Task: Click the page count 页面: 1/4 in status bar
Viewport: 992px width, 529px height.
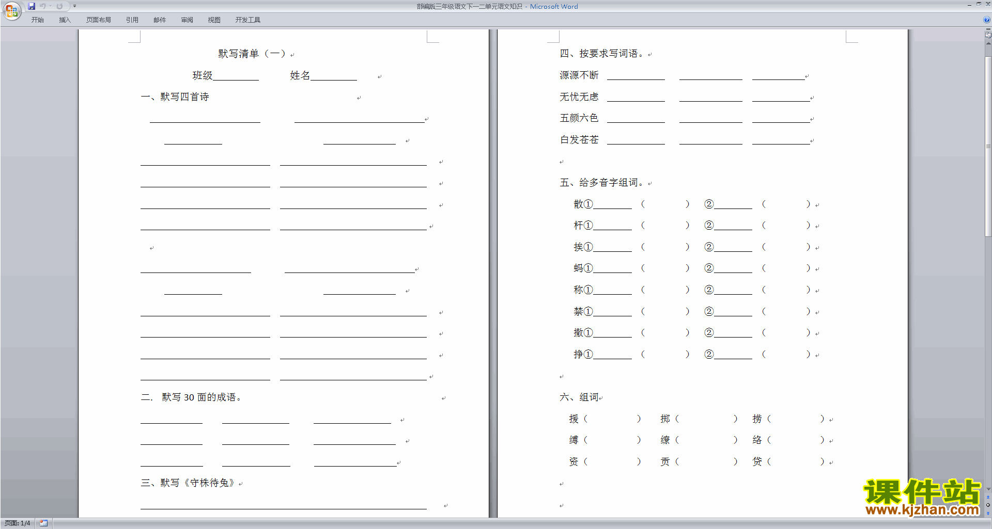Action: pyautogui.click(x=18, y=523)
